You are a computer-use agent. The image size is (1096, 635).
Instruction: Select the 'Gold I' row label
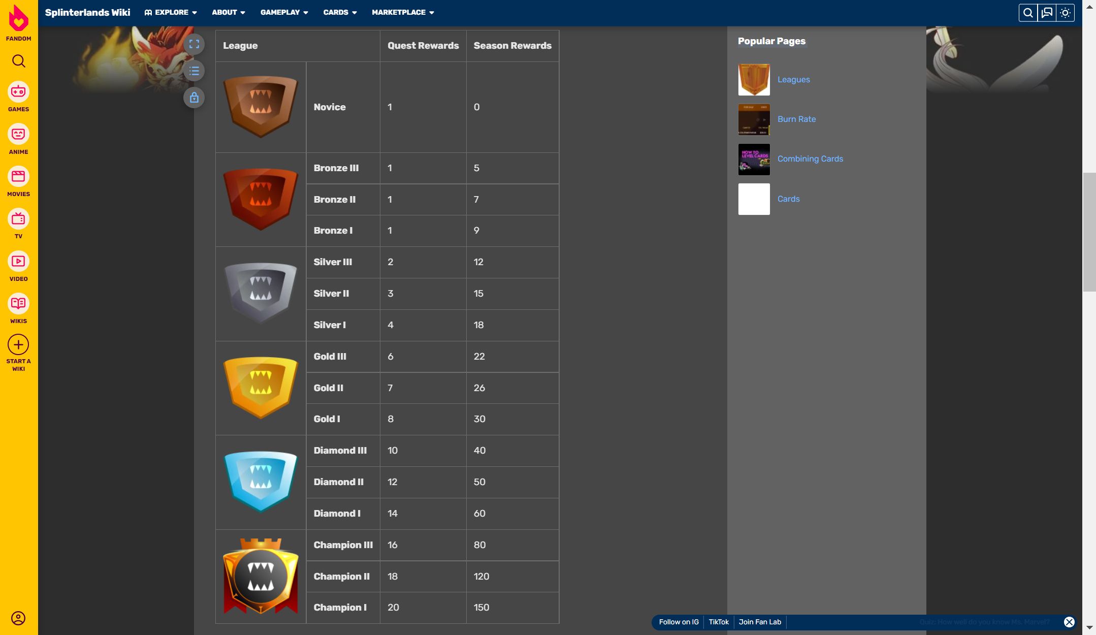click(327, 419)
